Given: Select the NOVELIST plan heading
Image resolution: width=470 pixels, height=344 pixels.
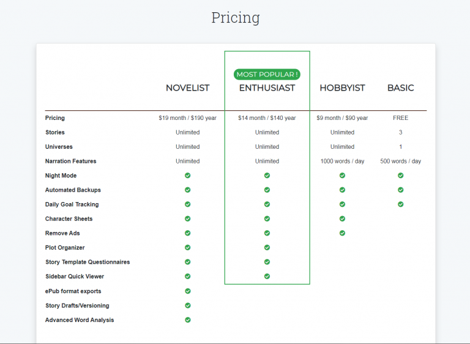Looking at the screenshot, I should [187, 88].
